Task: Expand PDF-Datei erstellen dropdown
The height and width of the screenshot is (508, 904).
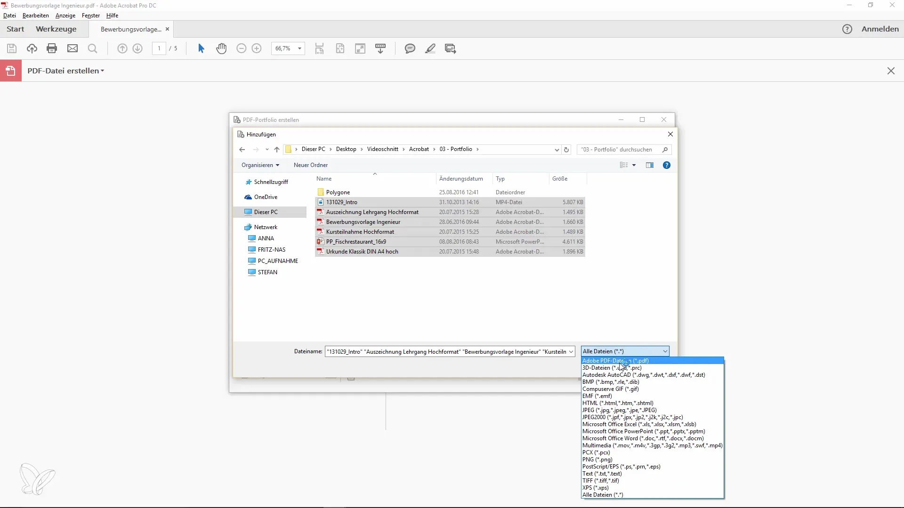Action: click(102, 71)
